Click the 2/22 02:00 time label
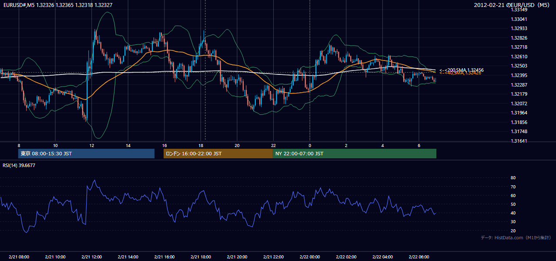Viewport: 556px width, 261px height. coord(346,257)
